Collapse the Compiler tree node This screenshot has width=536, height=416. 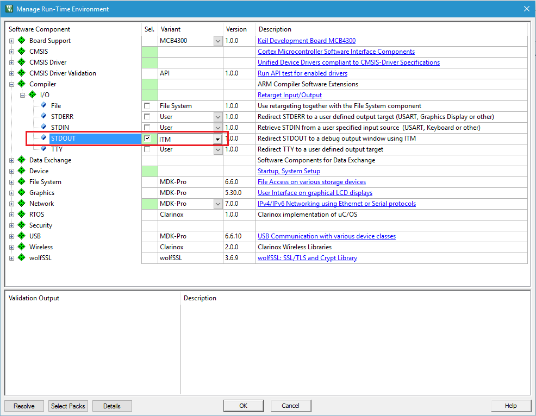pos(12,84)
